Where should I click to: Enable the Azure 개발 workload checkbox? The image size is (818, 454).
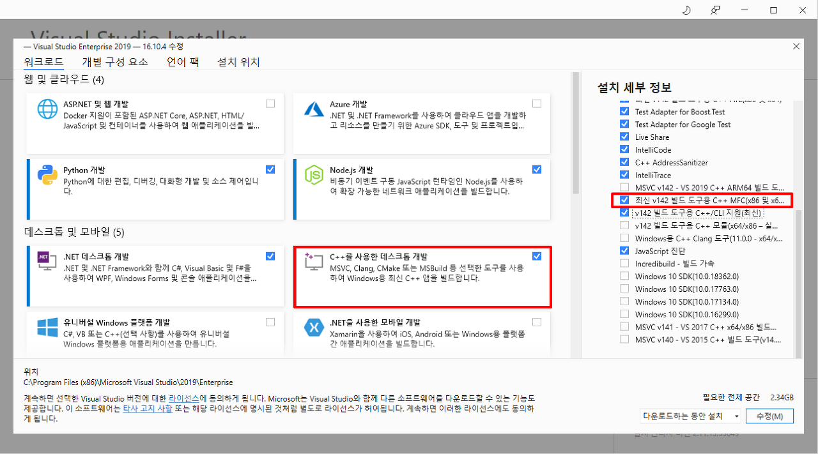pyautogui.click(x=537, y=103)
